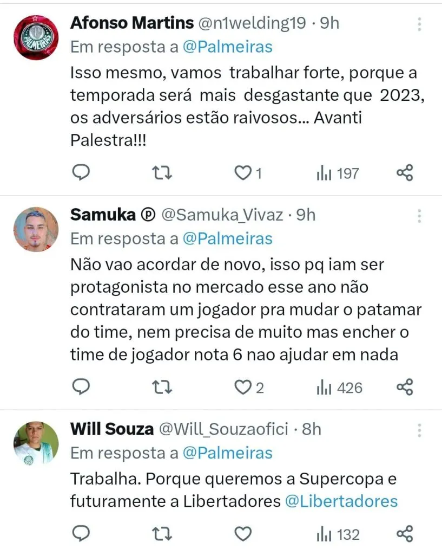Open the @Libertadores mention link

tap(341, 501)
